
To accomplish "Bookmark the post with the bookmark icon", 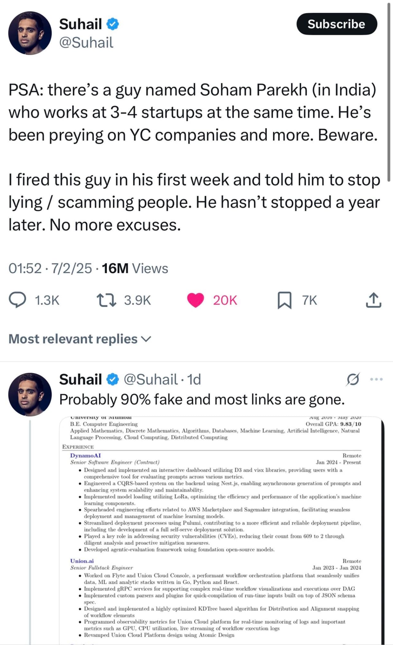I will (285, 301).
